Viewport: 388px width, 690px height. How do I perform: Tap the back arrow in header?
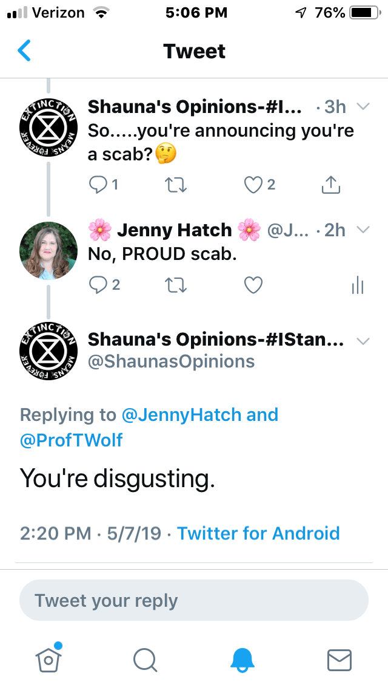24,51
